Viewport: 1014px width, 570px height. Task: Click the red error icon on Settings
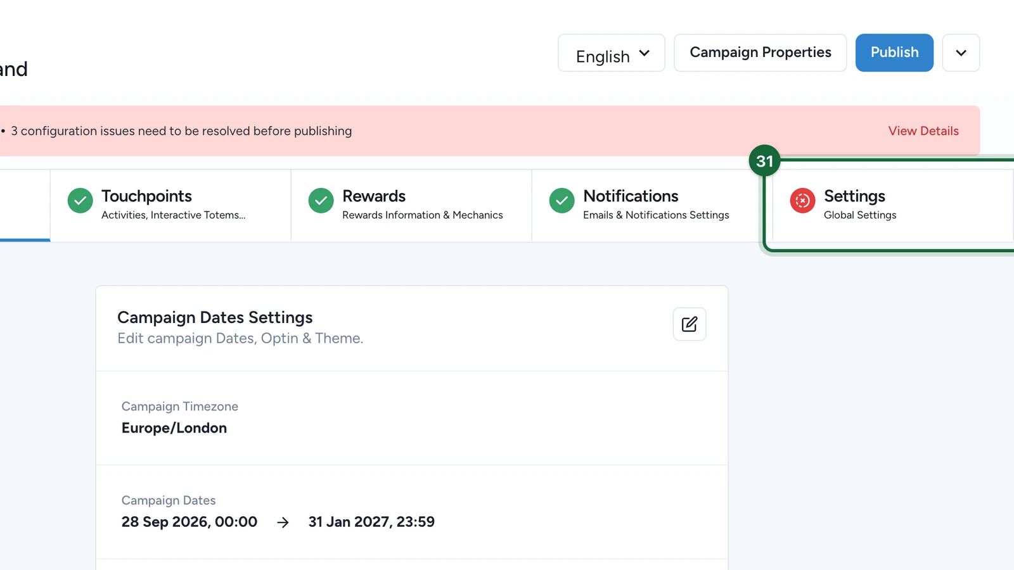click(802, 201)
